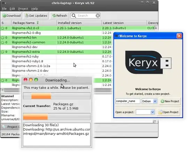Open the Debian distribution dropdown
This screenshot has height=152, width=188.
tap(149, 101)
